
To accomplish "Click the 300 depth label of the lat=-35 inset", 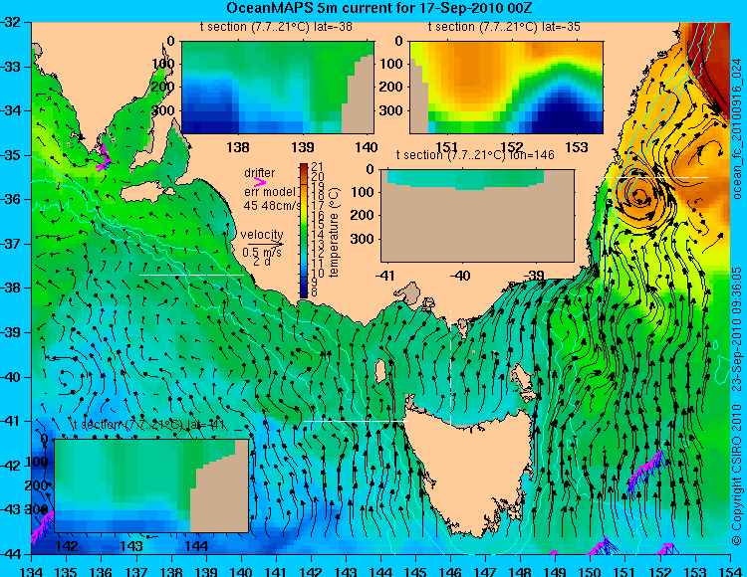I will click(391, 110).
